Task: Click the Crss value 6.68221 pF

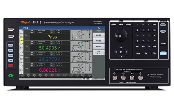Action: point(51,70)
